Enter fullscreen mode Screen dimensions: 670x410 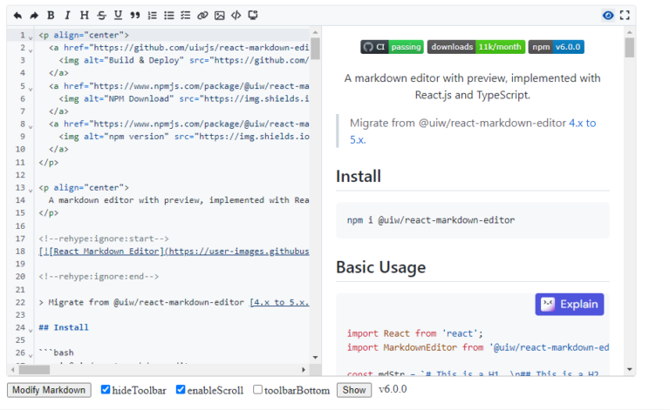coord(625,16)
